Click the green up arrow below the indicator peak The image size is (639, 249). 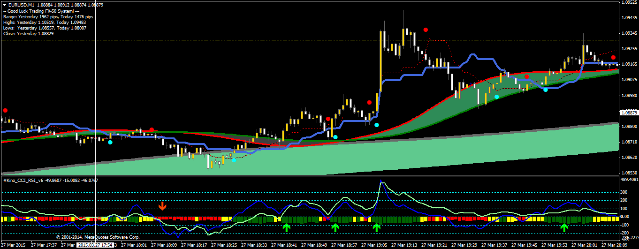[x=376, y=228]
